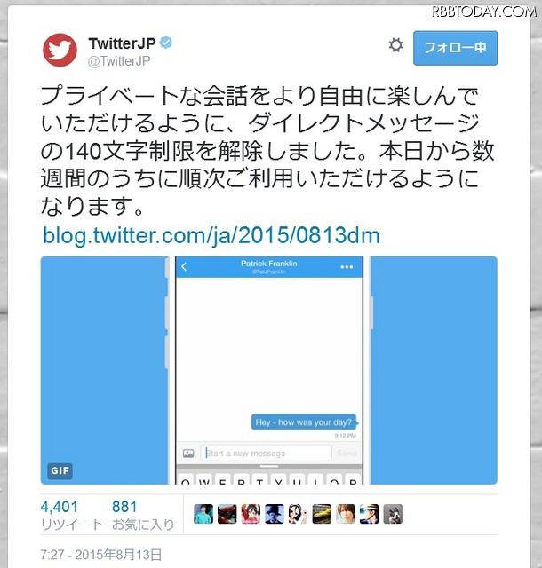Click the 'Start a new message' field
Image resolution: width=542 pixels, height=568 pixels.
[x=266, y=454]
